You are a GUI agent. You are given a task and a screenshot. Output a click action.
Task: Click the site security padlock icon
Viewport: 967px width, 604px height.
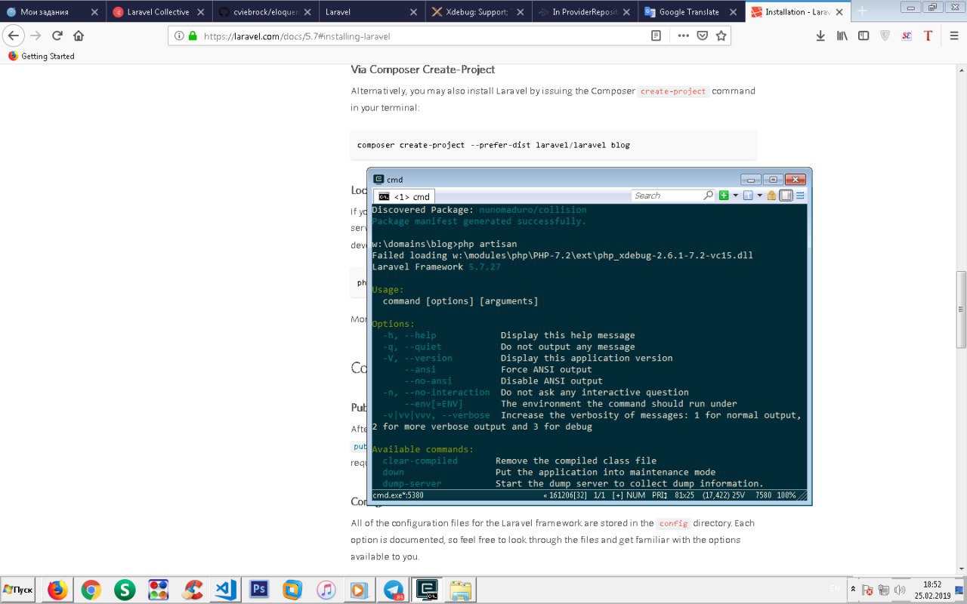[192, 35]
